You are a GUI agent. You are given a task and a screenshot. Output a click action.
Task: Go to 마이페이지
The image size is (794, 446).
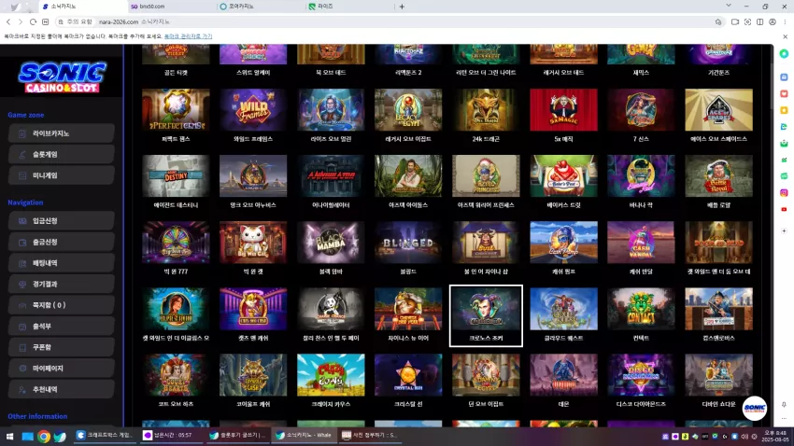(x=62, y=369)
